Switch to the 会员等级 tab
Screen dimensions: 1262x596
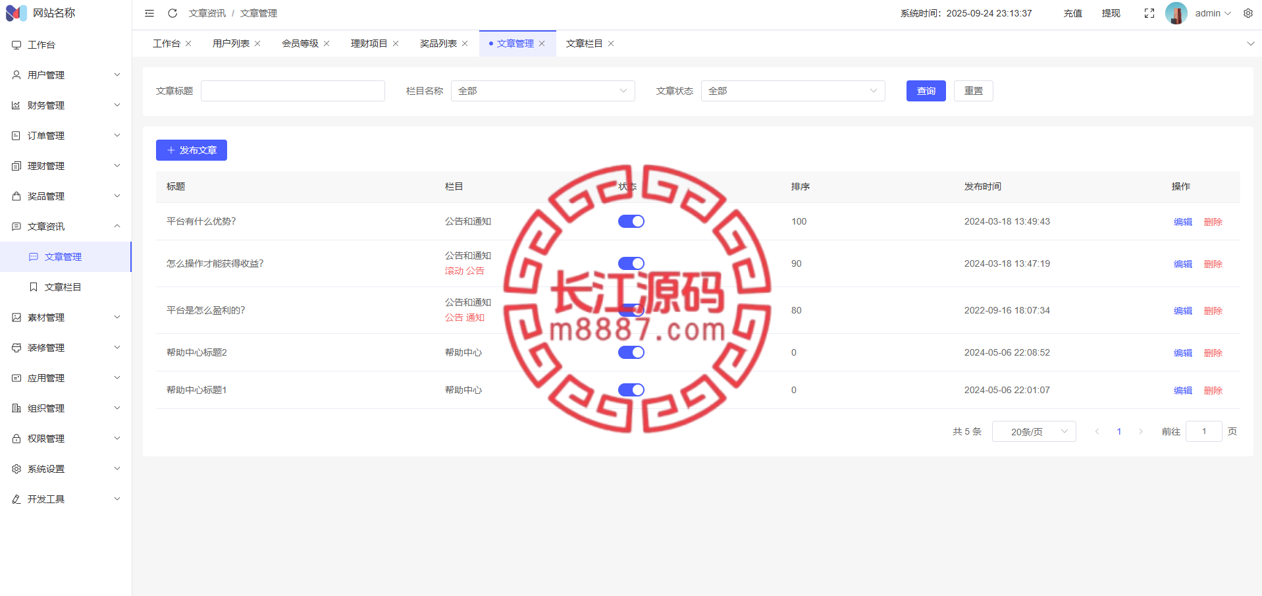(x=300, y=43)
